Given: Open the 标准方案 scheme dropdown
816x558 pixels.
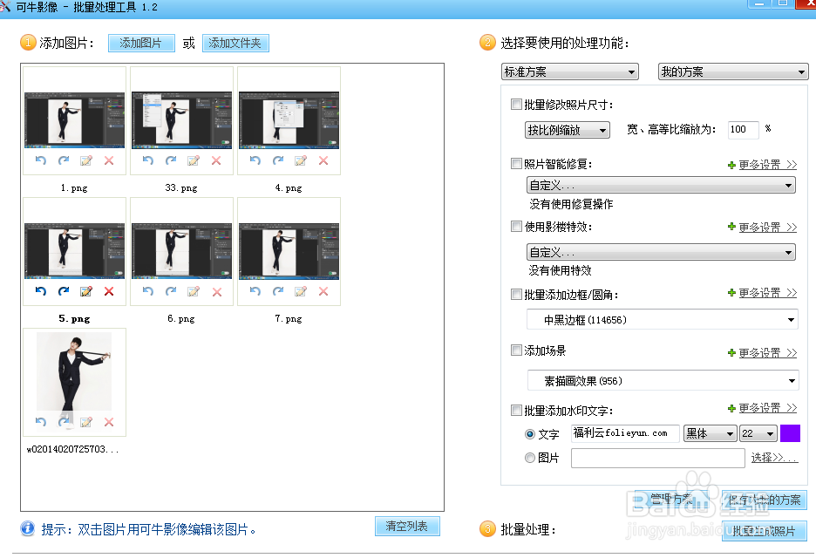Looking at the screenshot, I should click(x=569, y=71).
